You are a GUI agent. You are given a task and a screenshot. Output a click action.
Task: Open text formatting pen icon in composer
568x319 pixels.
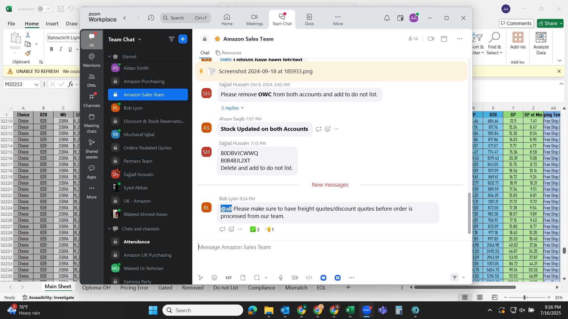click(x=200, y=278)
